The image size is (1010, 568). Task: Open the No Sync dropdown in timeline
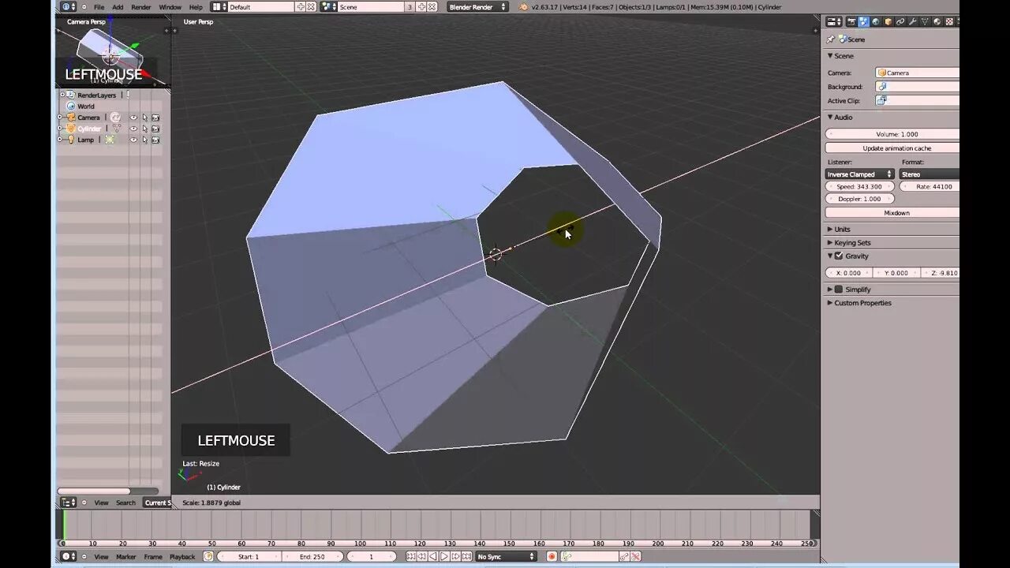pos(506,556)
